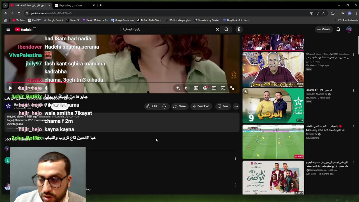359x202 pixels.
Task: Open the Lmardi EP -09- video thumbnail
Action: coord(273,105)
